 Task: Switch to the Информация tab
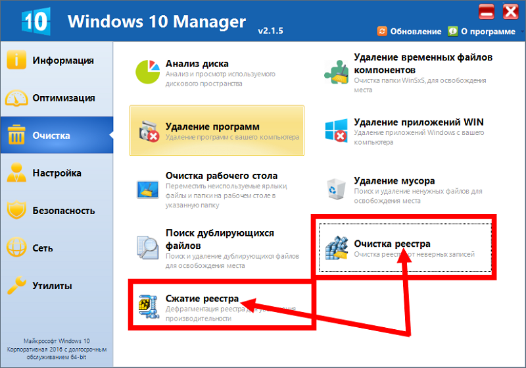[x=56, y=61]
